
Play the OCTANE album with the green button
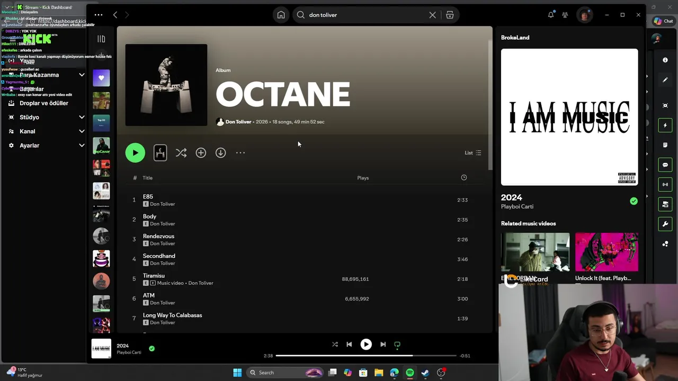click(135, 153)
